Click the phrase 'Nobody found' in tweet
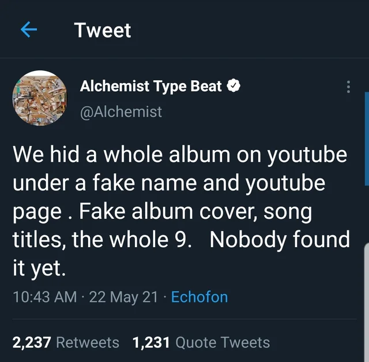The image size is (369, 362). tap(280, 240)
